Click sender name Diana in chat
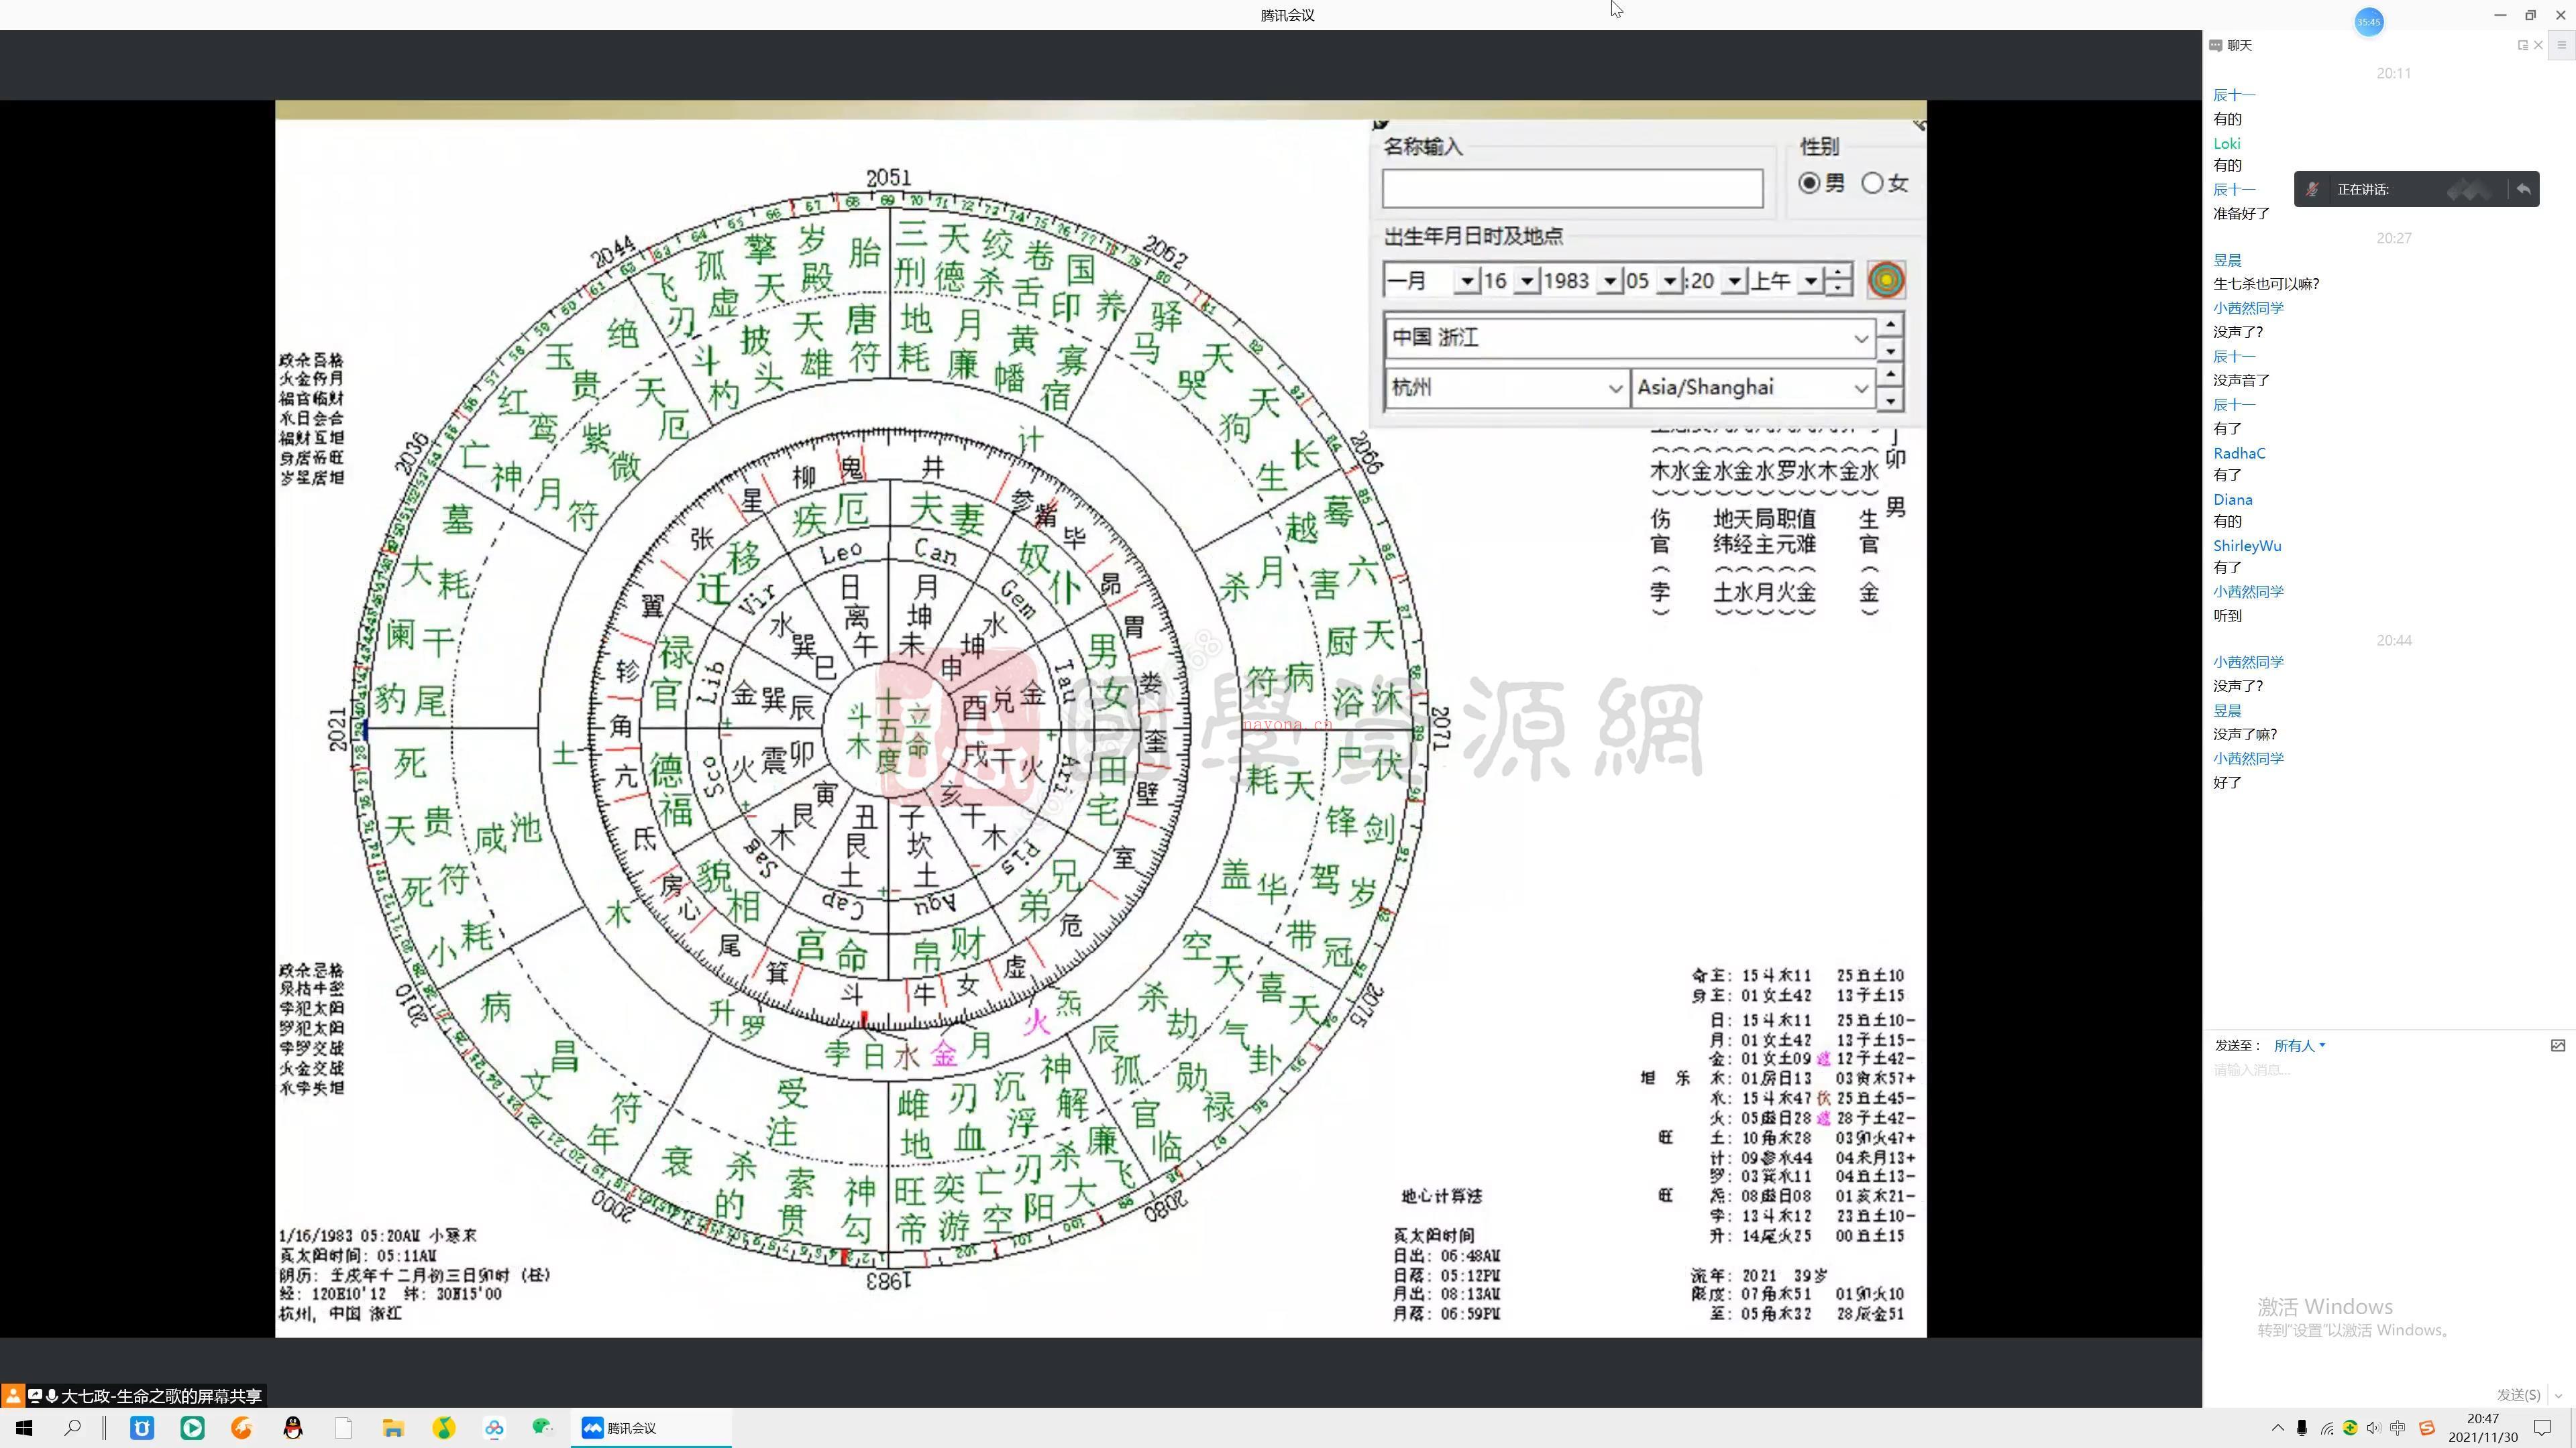Image resolution: width=2576 pixels, height=1448 pixels. click(x=2233, y=499)
